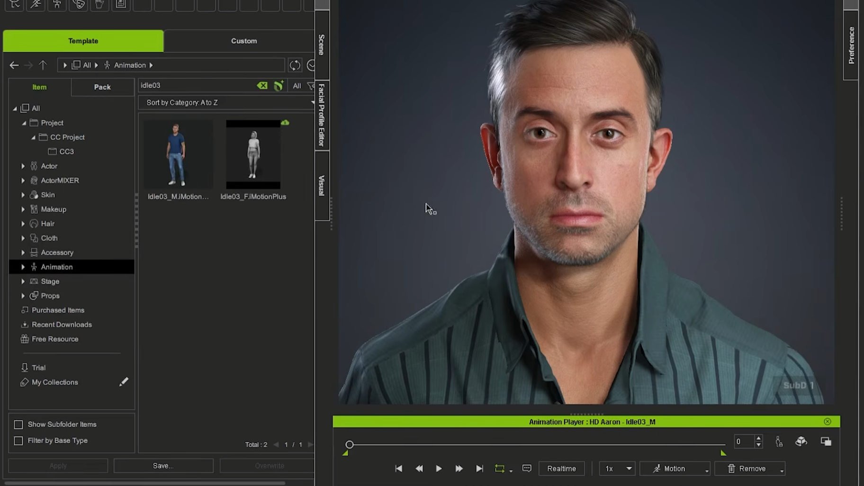Enable Filter by Base Type checkbox

click(x=18, y=441)
